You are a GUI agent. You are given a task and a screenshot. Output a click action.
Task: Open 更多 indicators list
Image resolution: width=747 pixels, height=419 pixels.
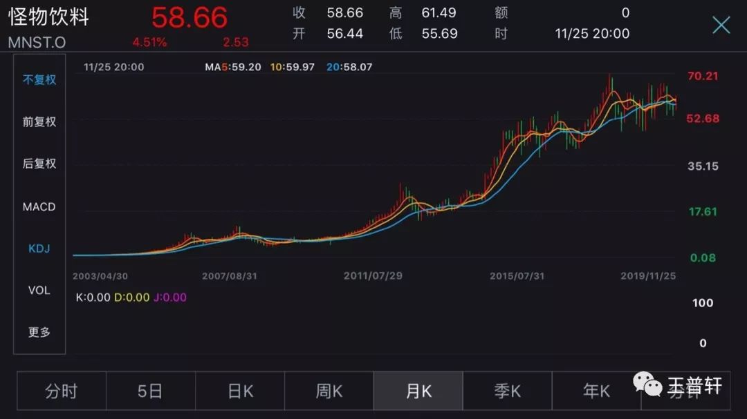point(39,332)
